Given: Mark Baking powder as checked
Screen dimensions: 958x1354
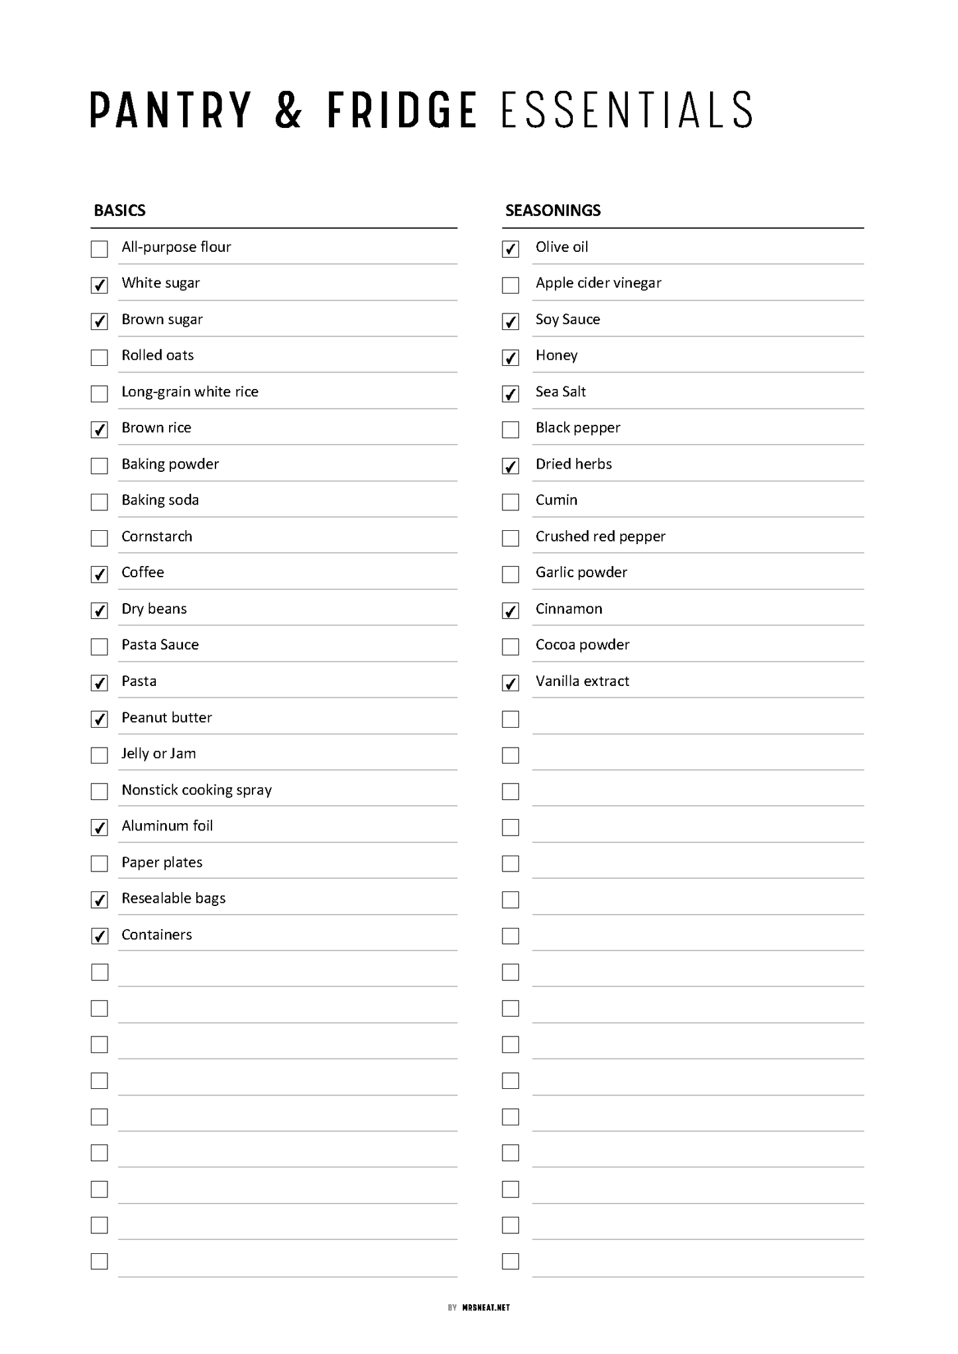Looking at the screenshot, I should [x=99, y=466].
